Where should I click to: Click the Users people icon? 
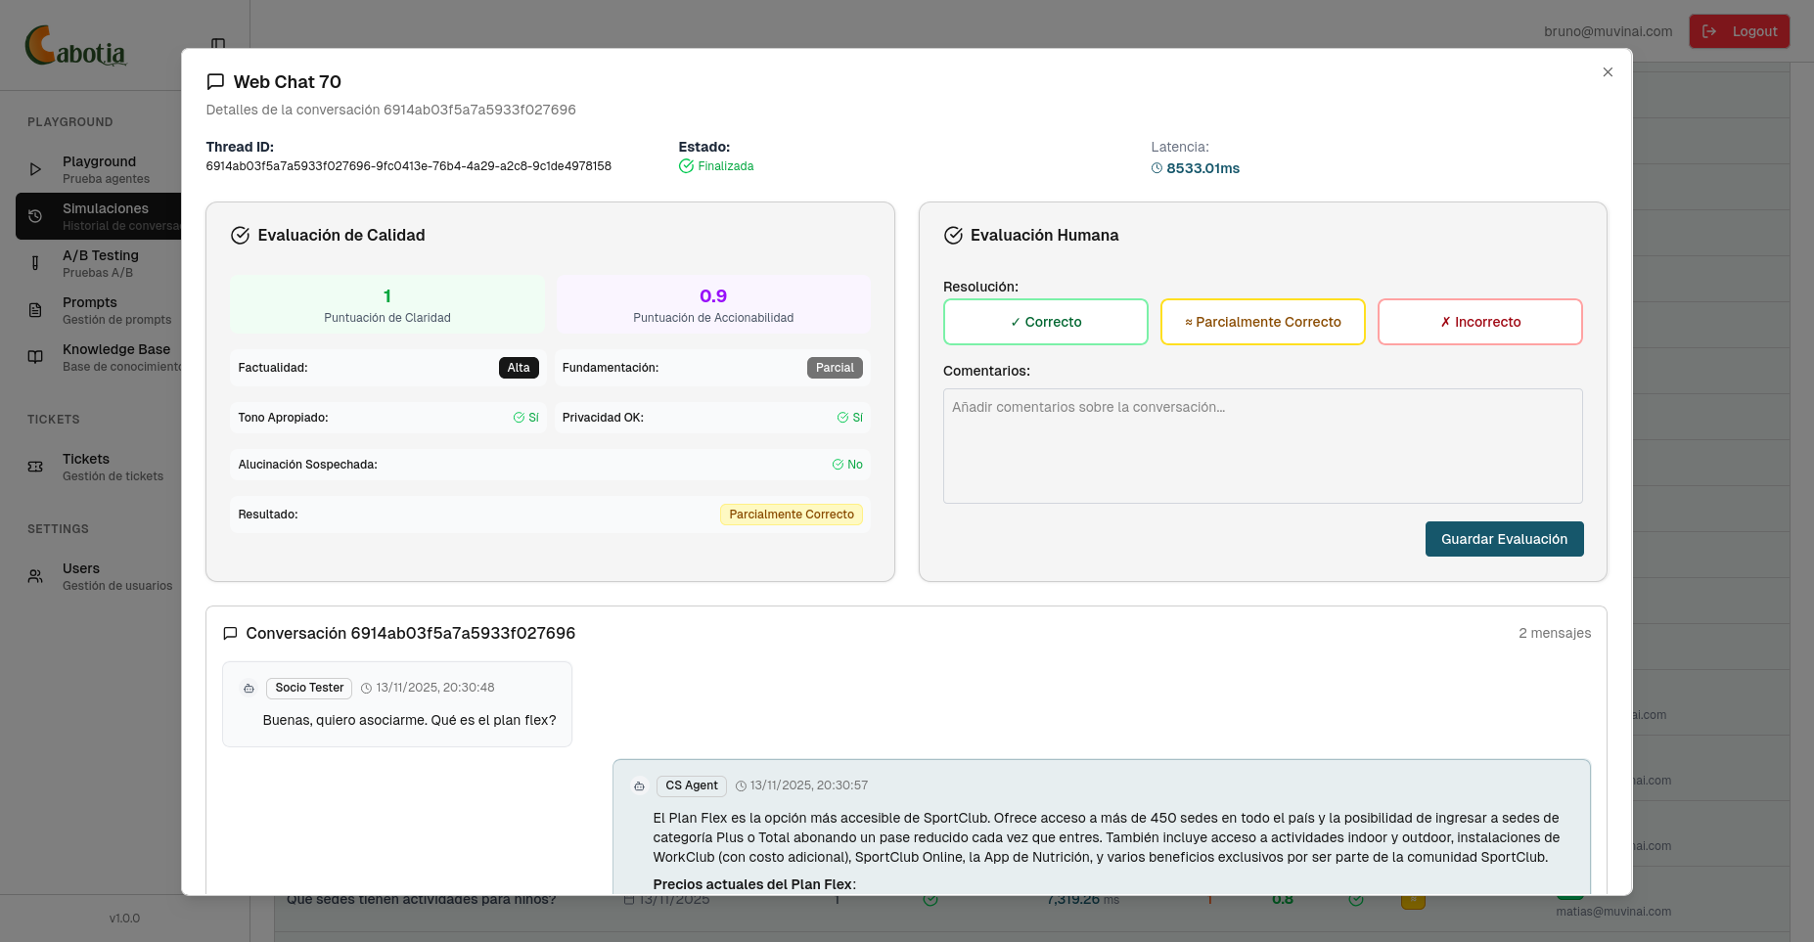click(x=35, y=576)
